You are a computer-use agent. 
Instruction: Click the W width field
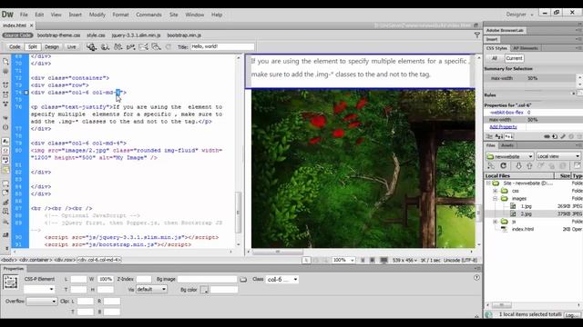(106, 279)
